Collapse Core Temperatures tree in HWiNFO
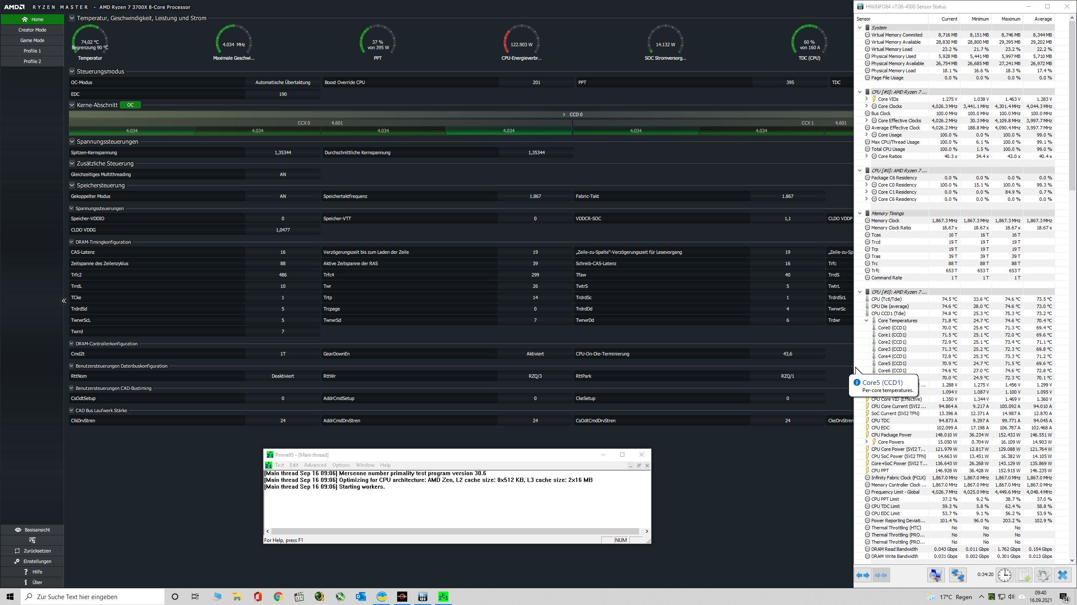 867,321
